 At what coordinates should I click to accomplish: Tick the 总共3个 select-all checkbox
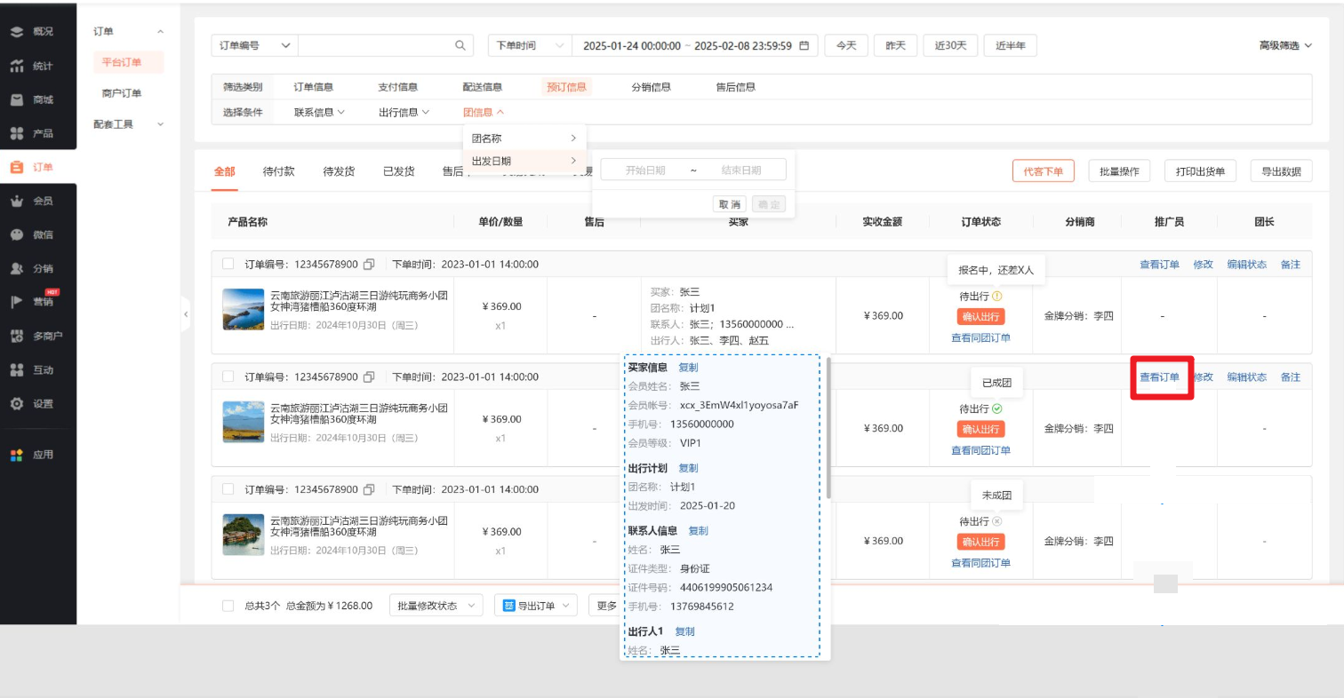pyautogui.click(x=228, y=606)
